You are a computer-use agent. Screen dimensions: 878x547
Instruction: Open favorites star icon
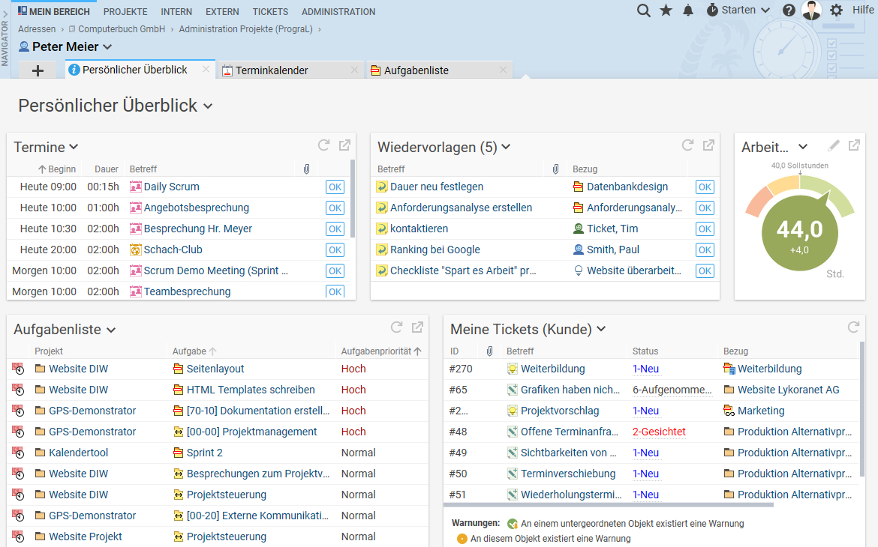666,10
